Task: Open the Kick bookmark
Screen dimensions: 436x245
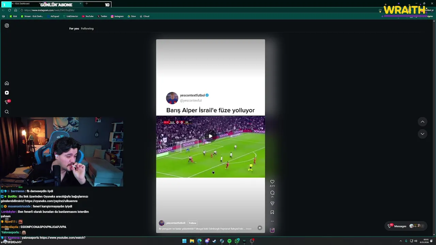Action: (x=13, y=16)
